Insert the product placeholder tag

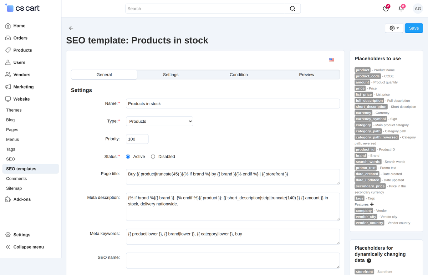363,70
